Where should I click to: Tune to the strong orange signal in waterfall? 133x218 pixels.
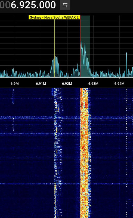(85, 153)
